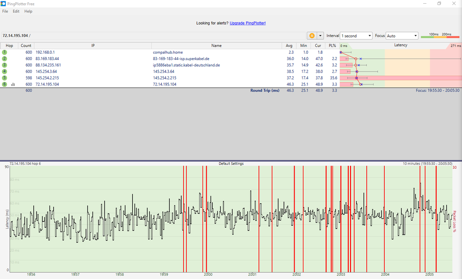
Task: Click hop 1 green circle icon
Action: point(4,53)
